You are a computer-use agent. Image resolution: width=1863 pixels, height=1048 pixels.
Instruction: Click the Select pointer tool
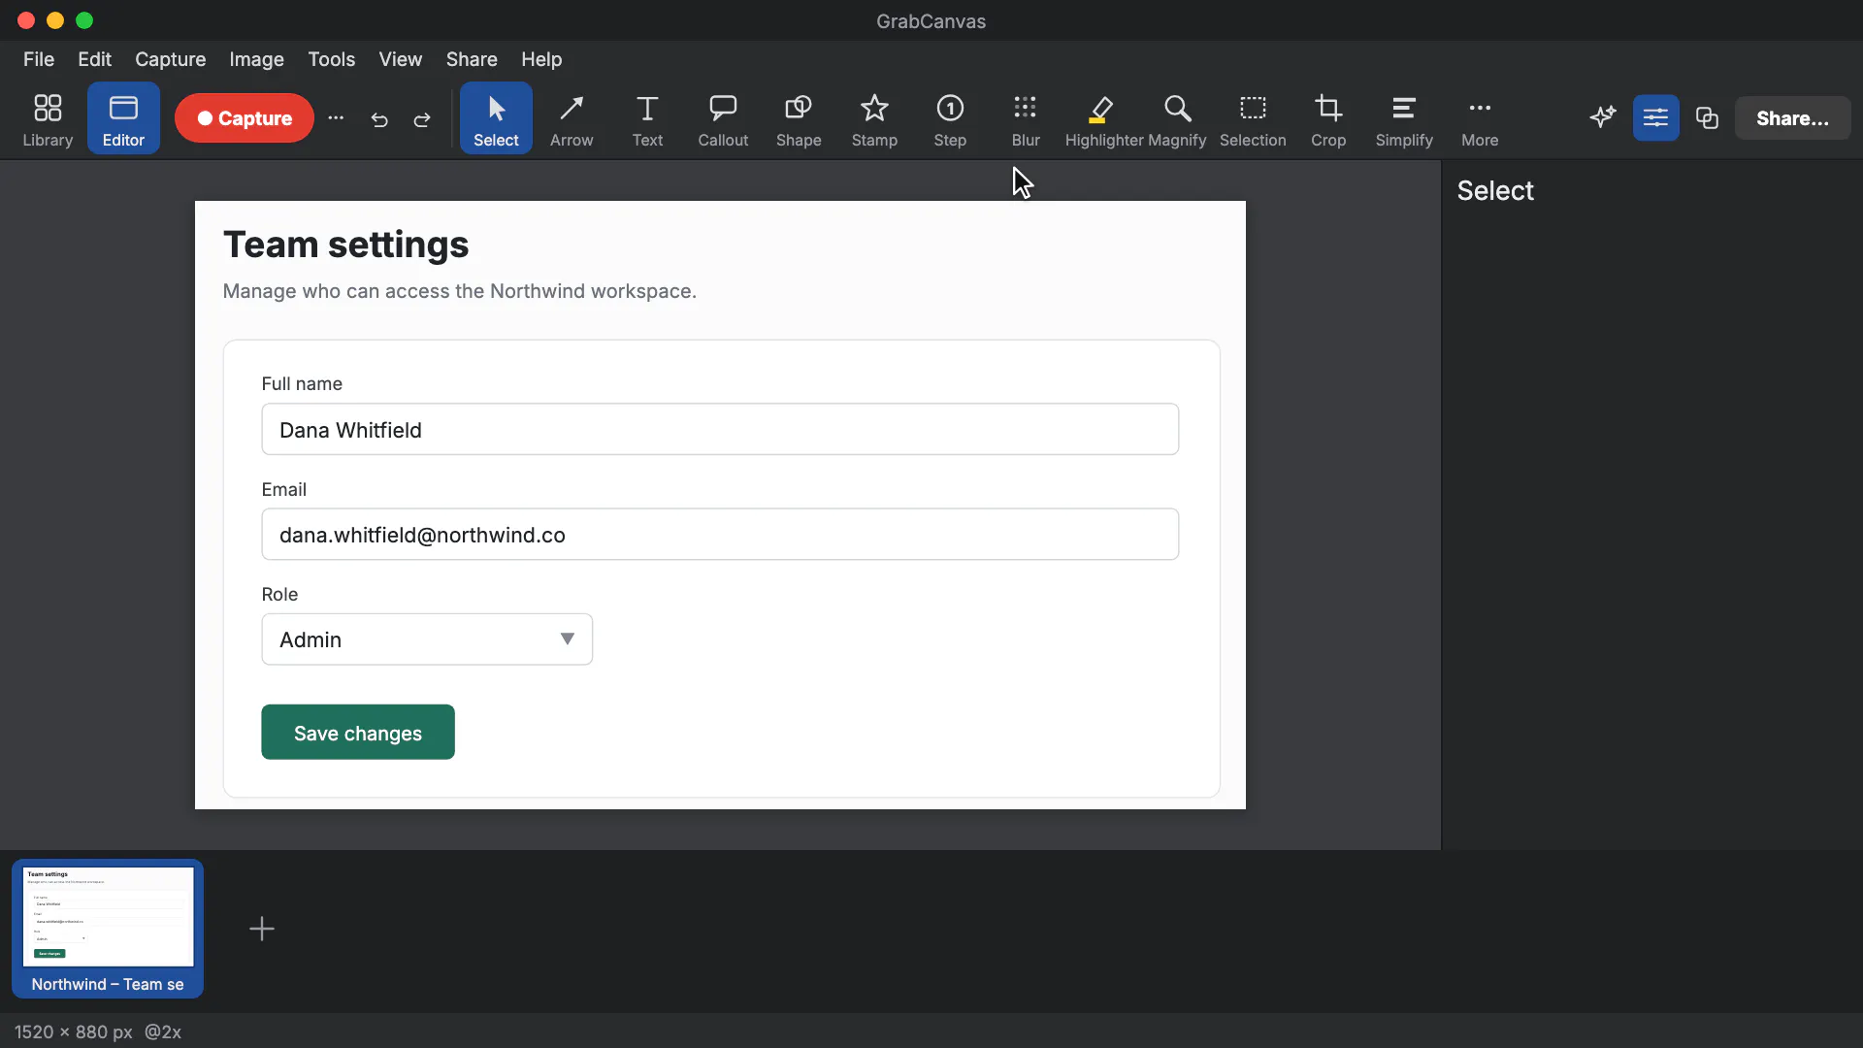coord(496,118)
